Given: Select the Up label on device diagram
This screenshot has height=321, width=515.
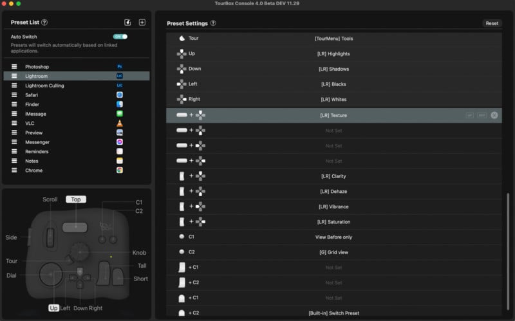Looking at the screenshot, I should pyautogui.click(x=53, y=308).
